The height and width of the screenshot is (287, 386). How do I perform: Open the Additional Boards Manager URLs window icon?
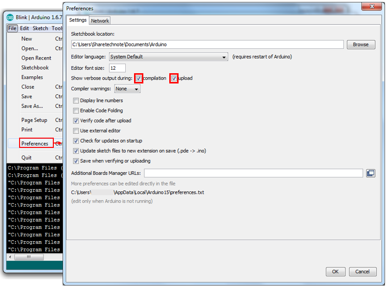(x=370, y=173)
